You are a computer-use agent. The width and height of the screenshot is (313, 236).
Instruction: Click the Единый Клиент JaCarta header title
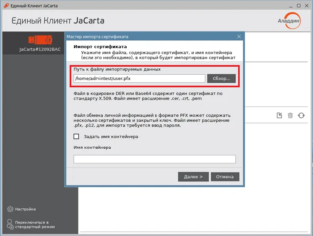pos(58,21)
